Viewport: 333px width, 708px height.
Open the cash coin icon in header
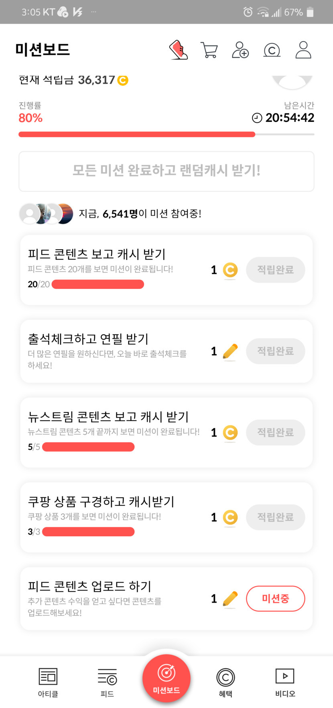point(272,50)
